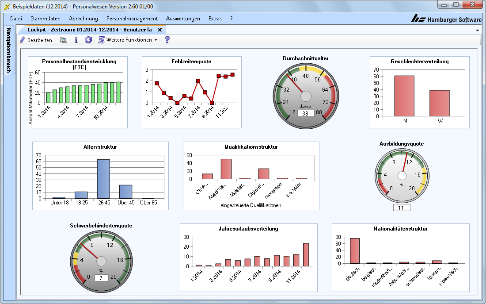486x304 pixels.
Task: Click the blue question mark help icon
Action: pyautogui.click(x=167, y=40)
